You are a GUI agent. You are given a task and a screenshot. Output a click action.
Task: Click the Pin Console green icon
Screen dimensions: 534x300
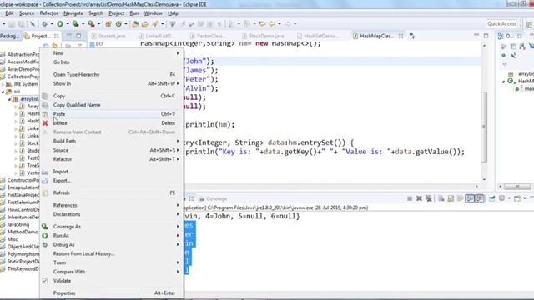[491, 198]
